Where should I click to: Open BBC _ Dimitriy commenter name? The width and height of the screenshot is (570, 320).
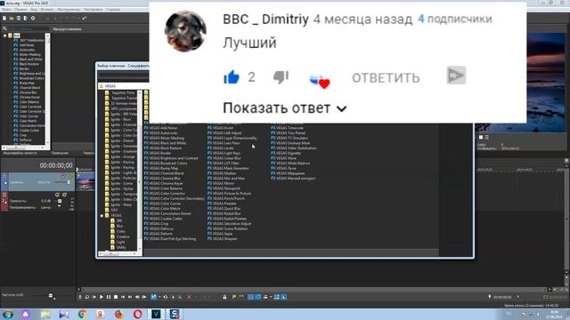point(265,20)
